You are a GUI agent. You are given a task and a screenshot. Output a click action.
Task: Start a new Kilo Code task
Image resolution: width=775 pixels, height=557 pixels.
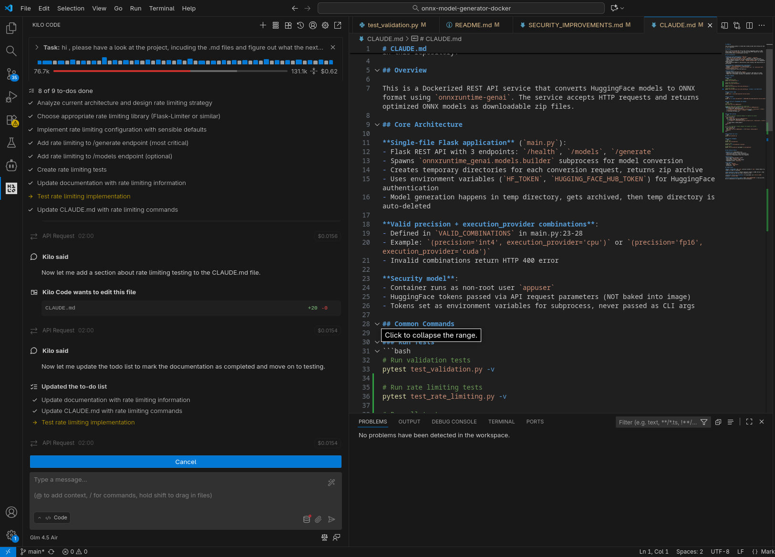(x=263, y=25)
